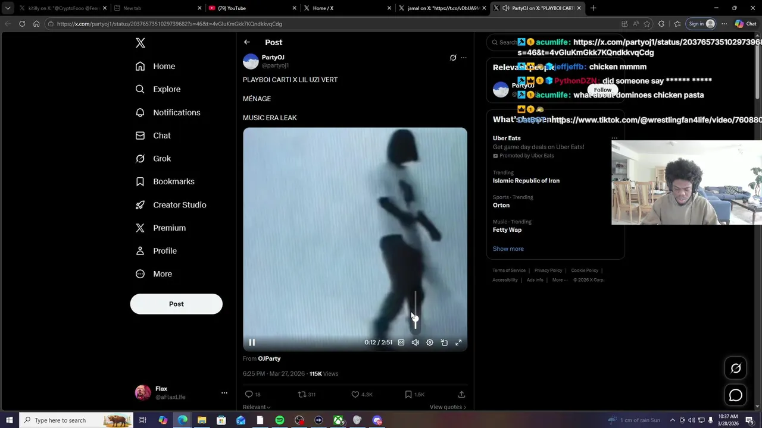Toggle video captions
Image resolution: width=762 pixels, height=428 pixels.
click(x=401, y=342)
